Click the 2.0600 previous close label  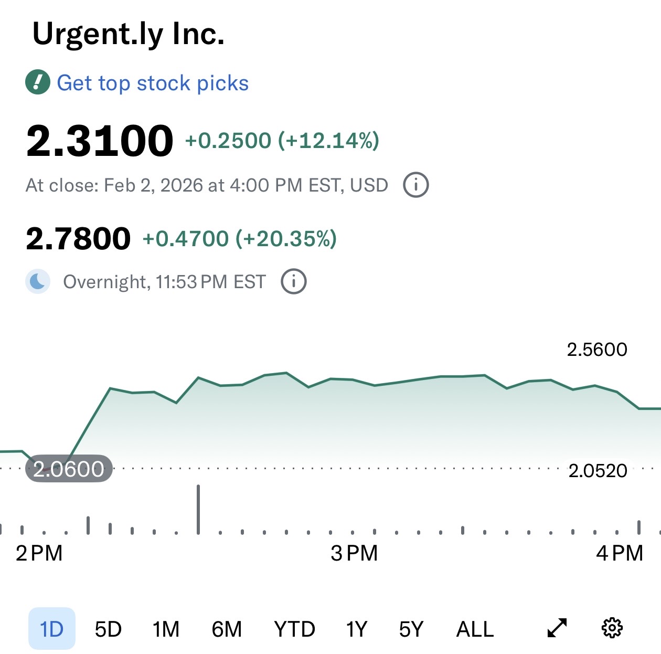(x=69, y=469)
